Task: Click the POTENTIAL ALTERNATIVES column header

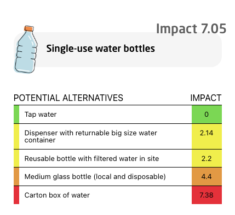Action: pyautogui.click(x=68, y=98)
